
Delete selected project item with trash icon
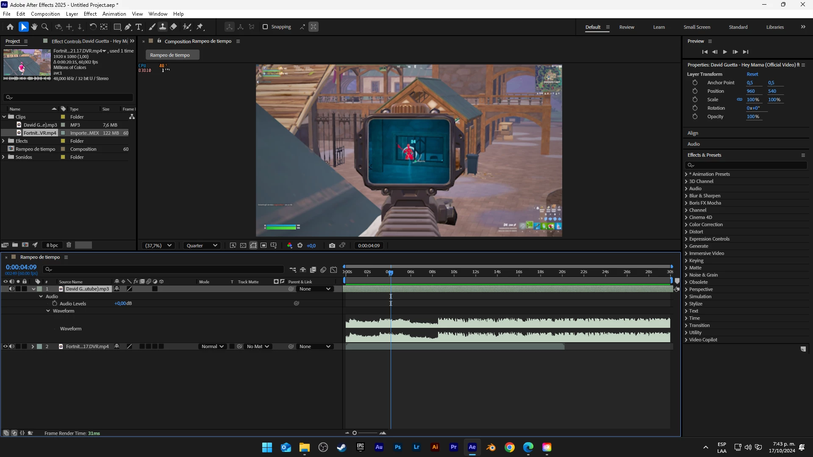pos(69,245)
